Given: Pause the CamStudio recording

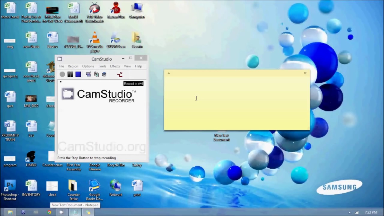Looking at the screenshot, I should [x=70, y=74].
